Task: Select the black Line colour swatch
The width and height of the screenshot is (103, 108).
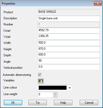Action: (x=53, y=88)
